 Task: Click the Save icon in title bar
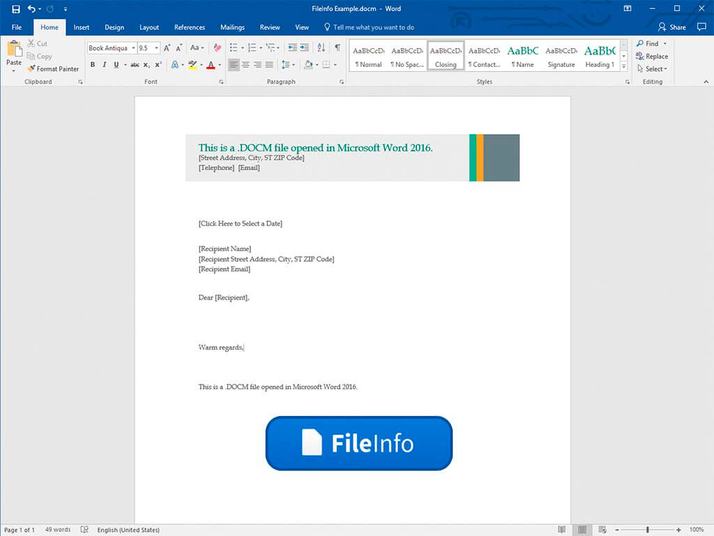tap(15, 9)
